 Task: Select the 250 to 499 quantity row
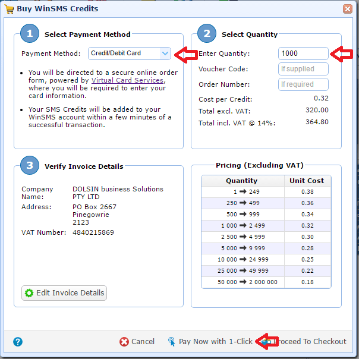click(x=266, y=203)
